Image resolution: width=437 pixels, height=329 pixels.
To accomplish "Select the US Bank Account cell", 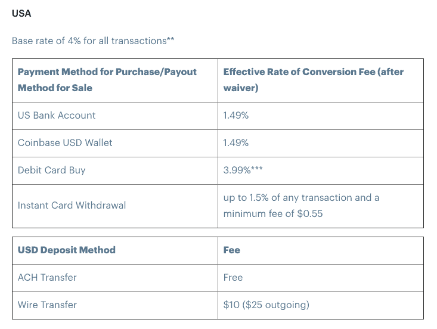I will point(57,116).
